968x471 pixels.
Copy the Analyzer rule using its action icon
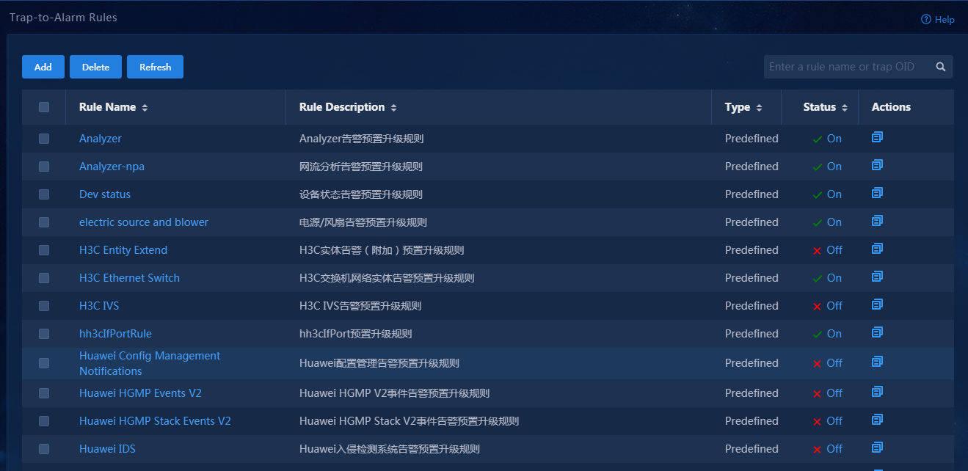coord(877,137)
